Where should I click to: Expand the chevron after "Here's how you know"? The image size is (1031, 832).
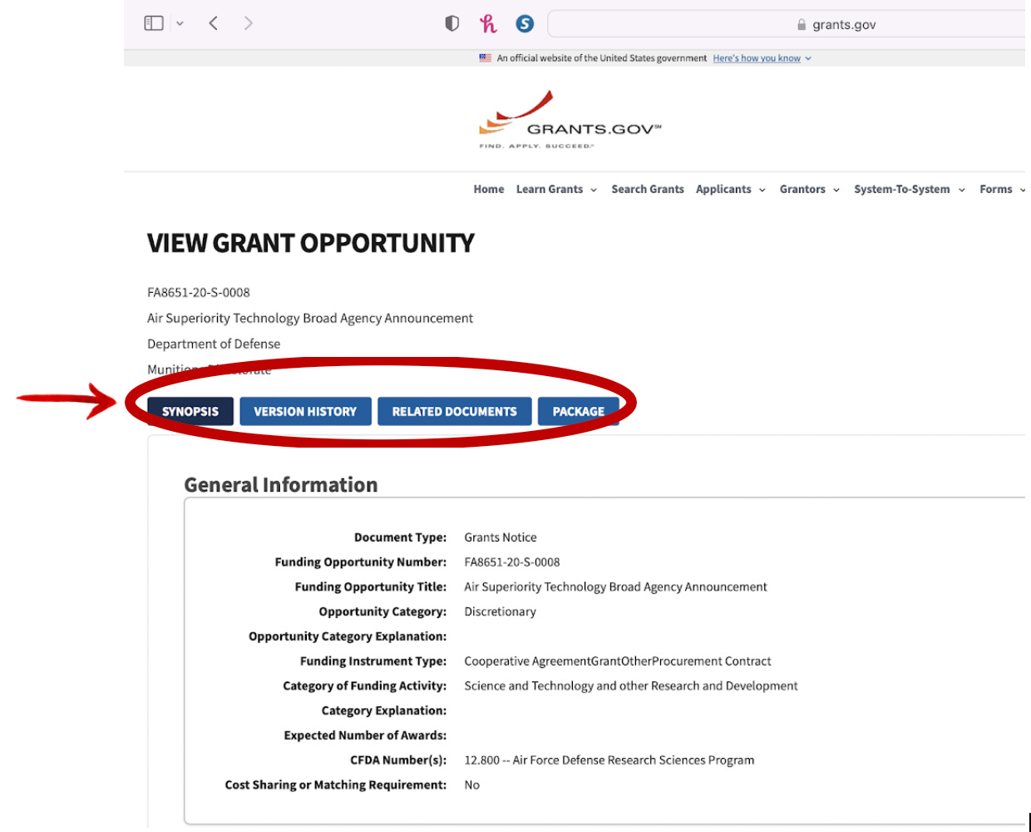point(808,58)
